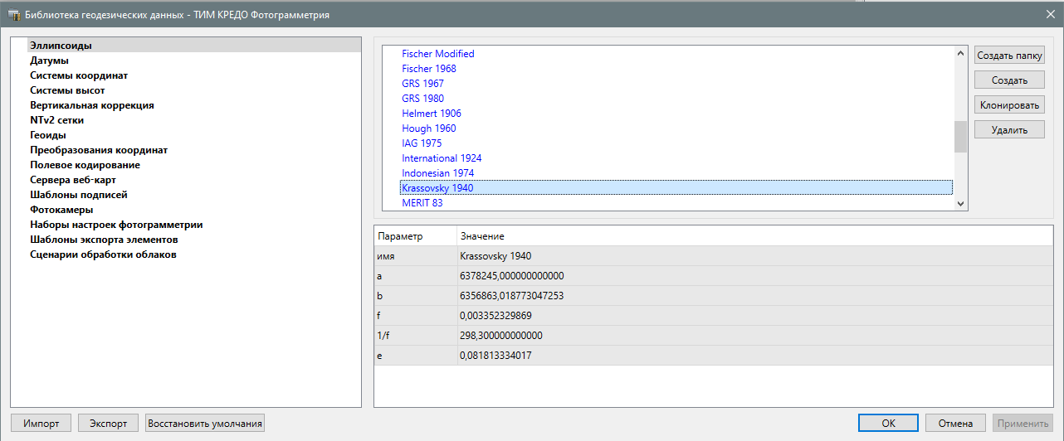Open Вертикальная коррекция section
The height and width of the screenshot is (441, 1064).
[x=92, y=105]
